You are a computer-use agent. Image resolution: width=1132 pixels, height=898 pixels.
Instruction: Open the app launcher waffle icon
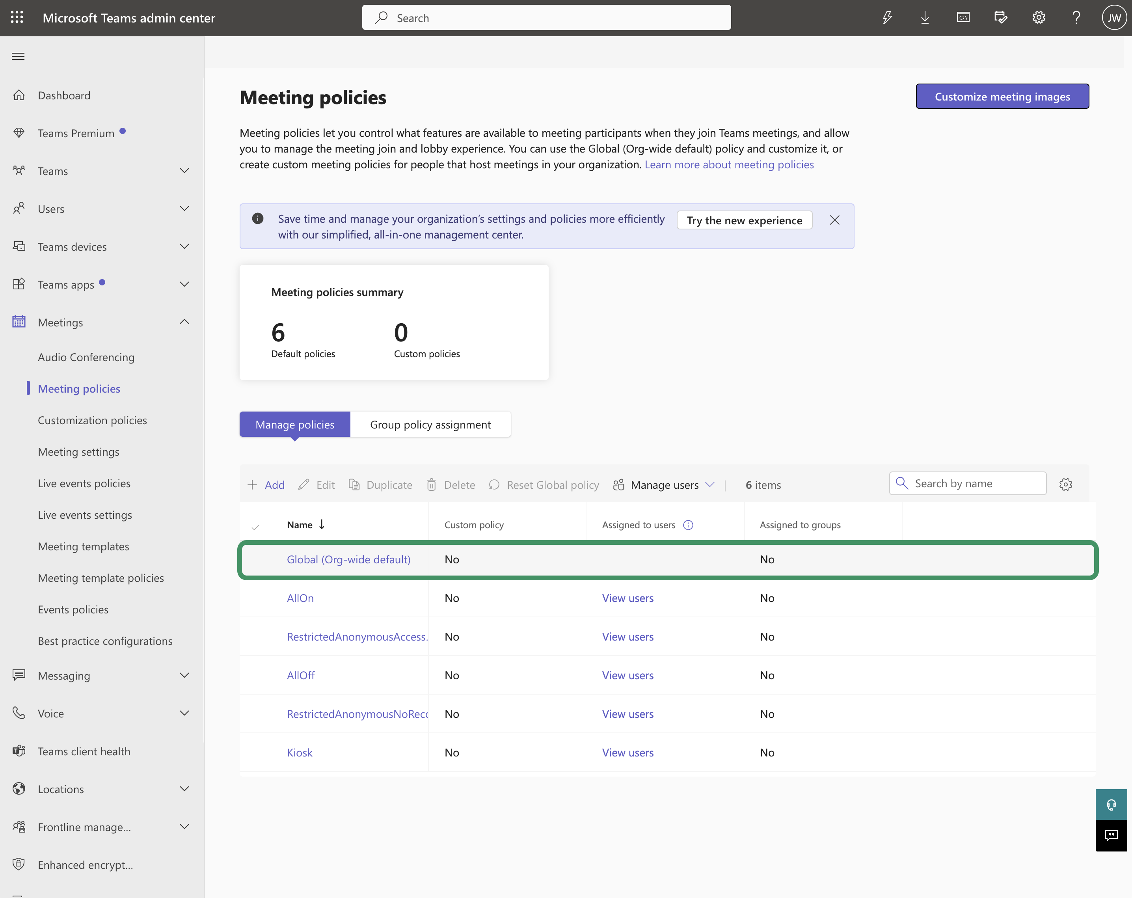17,18
